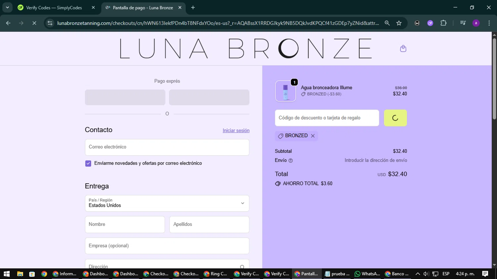The image size is (497, 279).
Task: Toggle Enviarme novedades y ofertas checkbox
Action: pos(88,163)
